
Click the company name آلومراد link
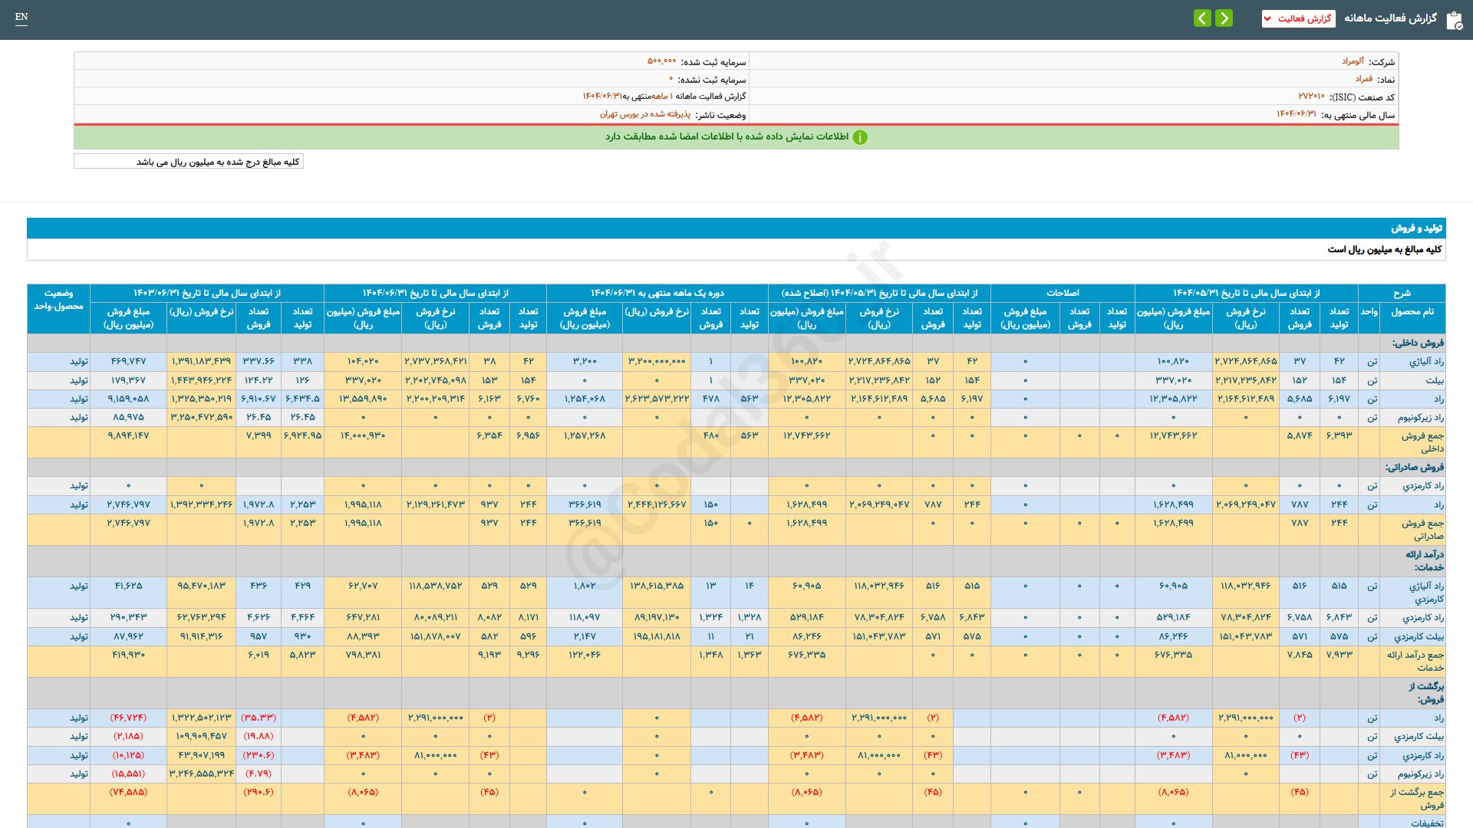pos(1353,61)
